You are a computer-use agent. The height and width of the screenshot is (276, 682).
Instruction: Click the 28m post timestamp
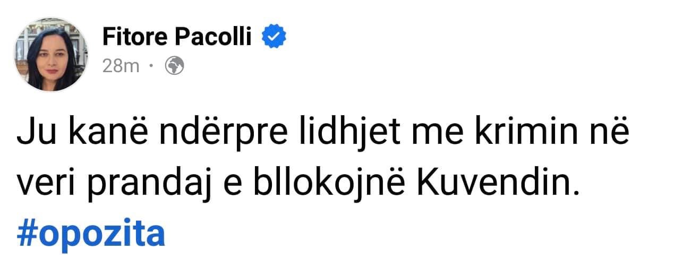coord(120,66)
